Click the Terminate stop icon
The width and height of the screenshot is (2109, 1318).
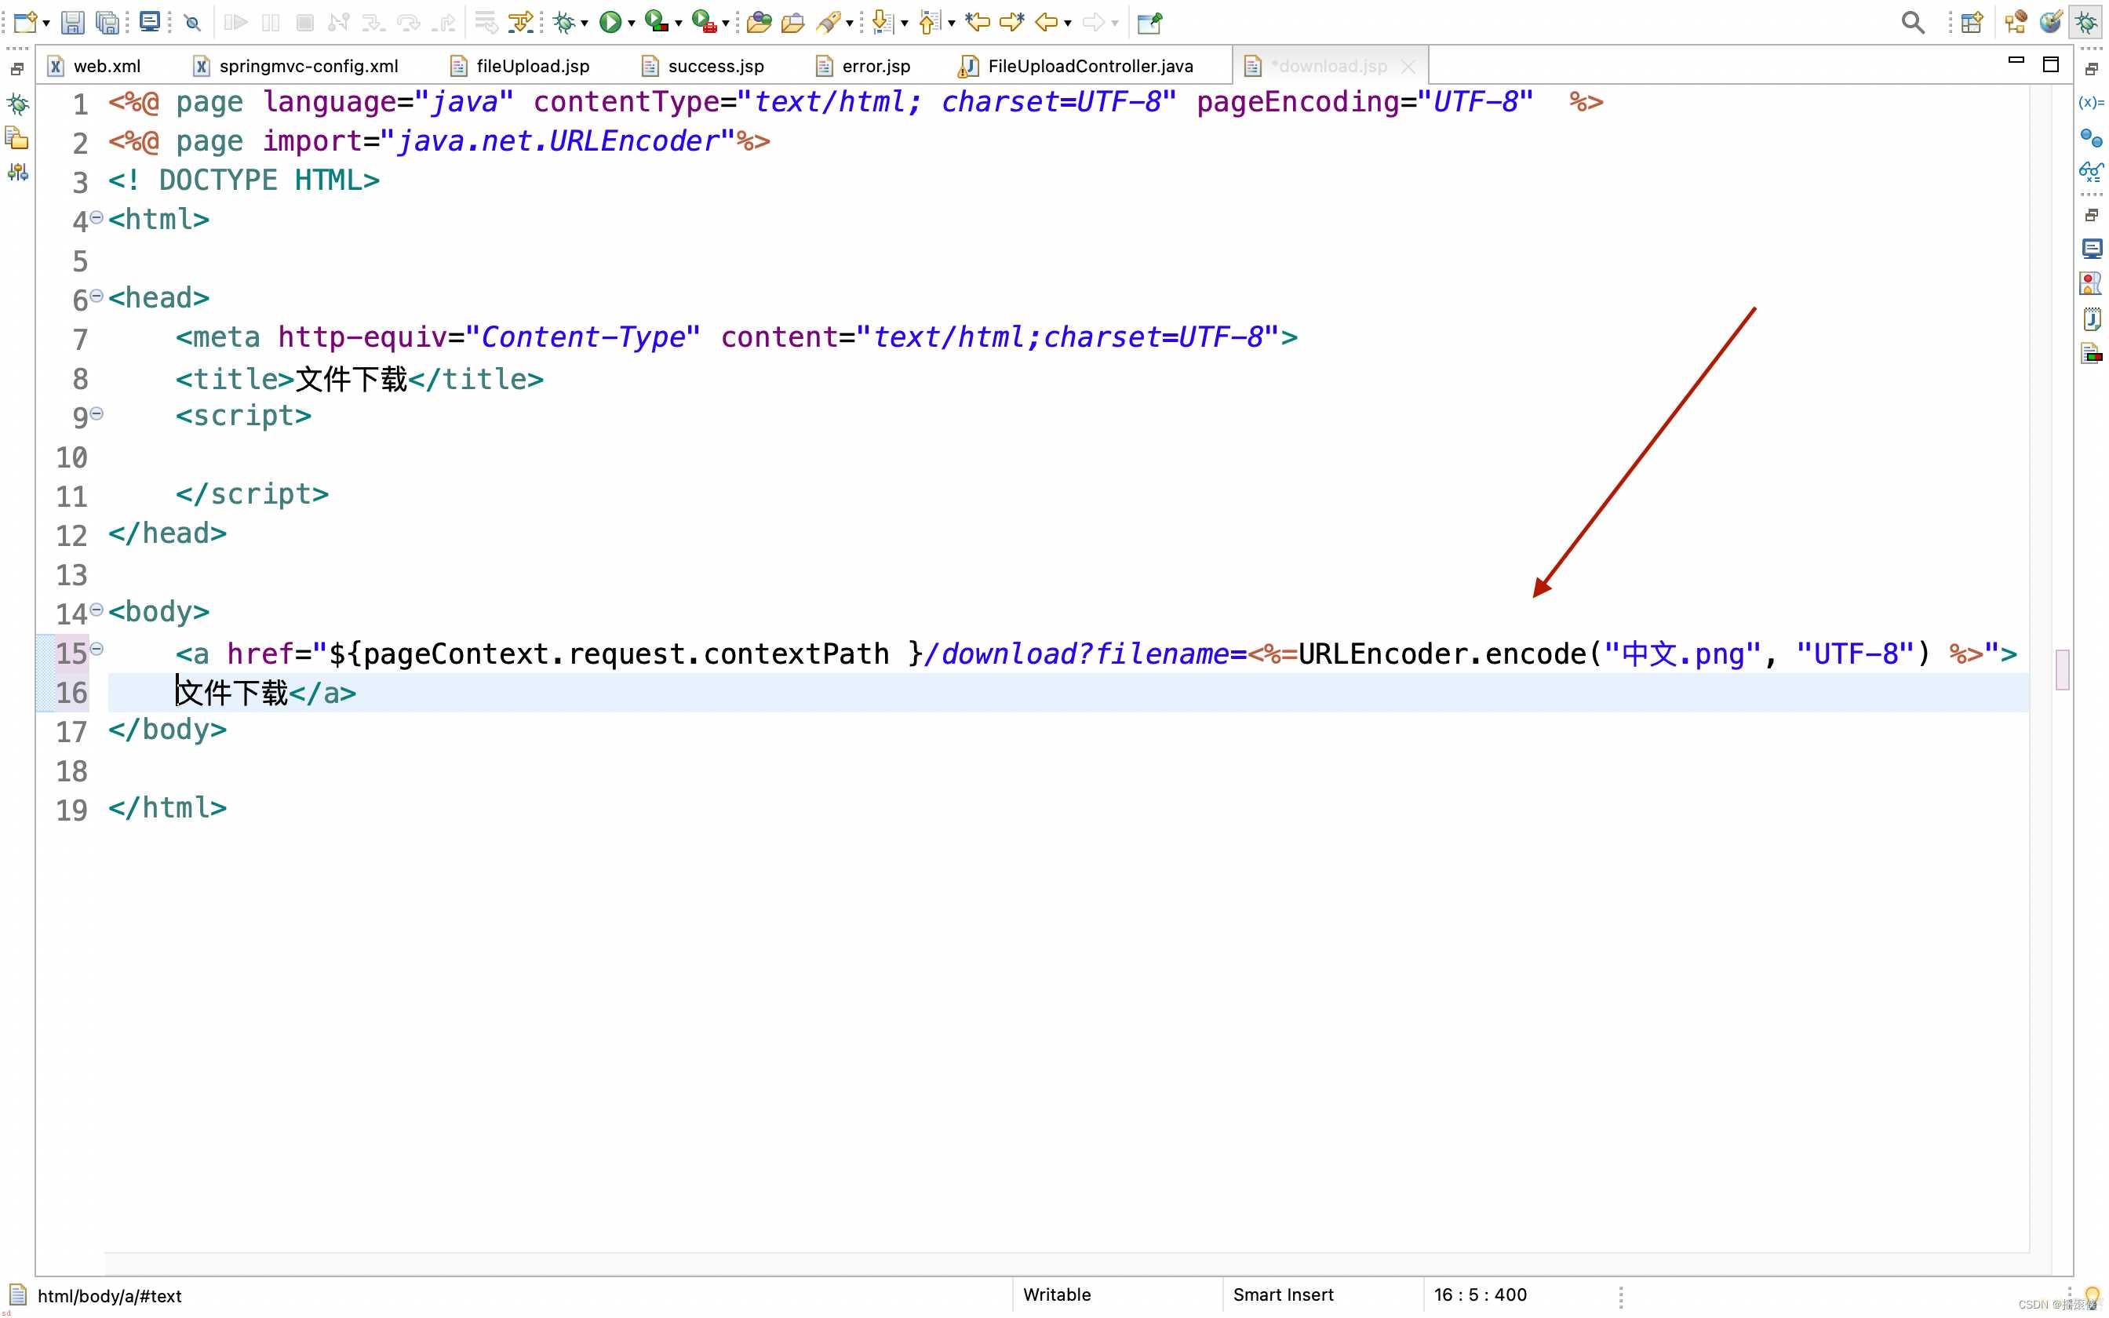tap(305, 22)
